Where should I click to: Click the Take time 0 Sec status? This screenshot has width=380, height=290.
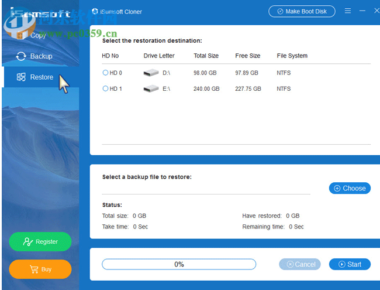pyautogui.click(x=125, y=227)
